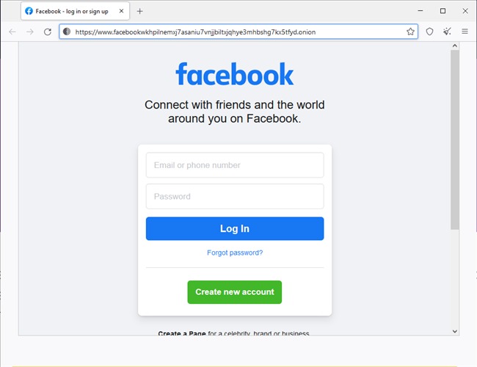Click into the Password field
This screenshot has width=477, height=367.
tap(235, 196)
